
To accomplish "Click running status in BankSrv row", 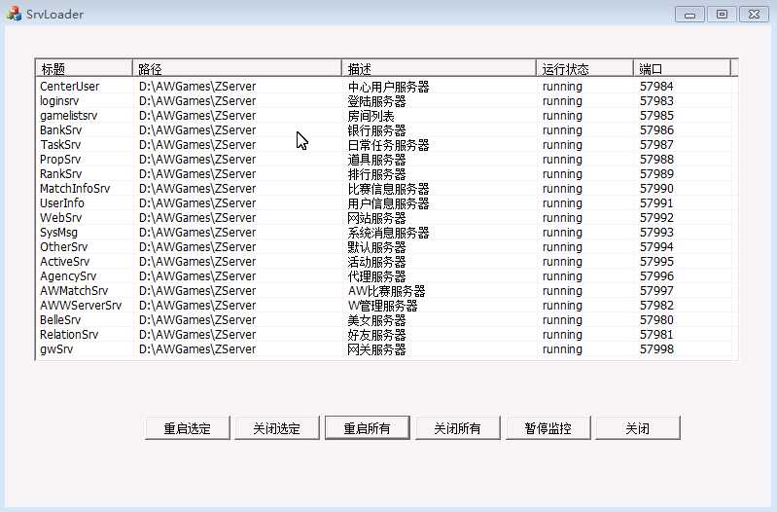I will tap(562, 130).
